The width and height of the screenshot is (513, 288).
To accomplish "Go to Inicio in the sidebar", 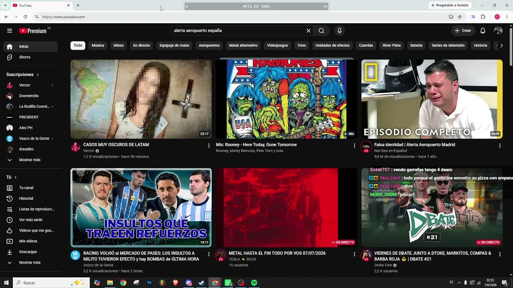I will tap(30, 46).
